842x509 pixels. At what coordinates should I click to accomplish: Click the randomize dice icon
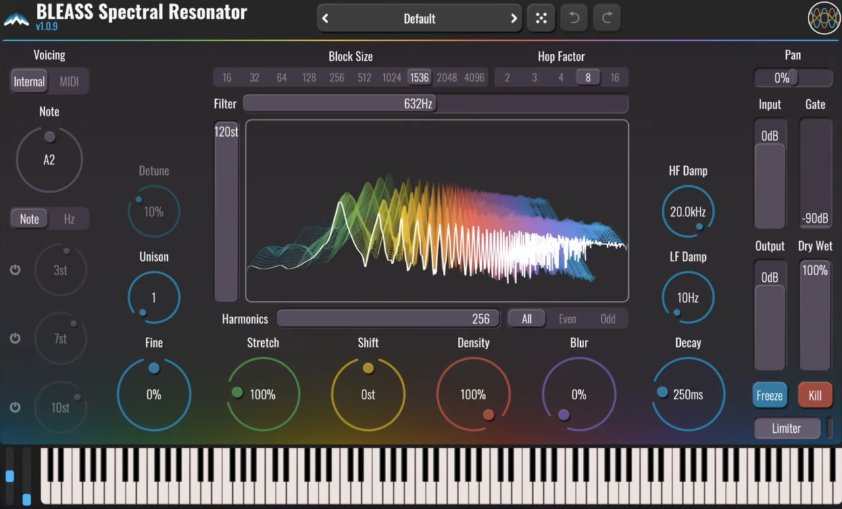(x=541, y=18)
